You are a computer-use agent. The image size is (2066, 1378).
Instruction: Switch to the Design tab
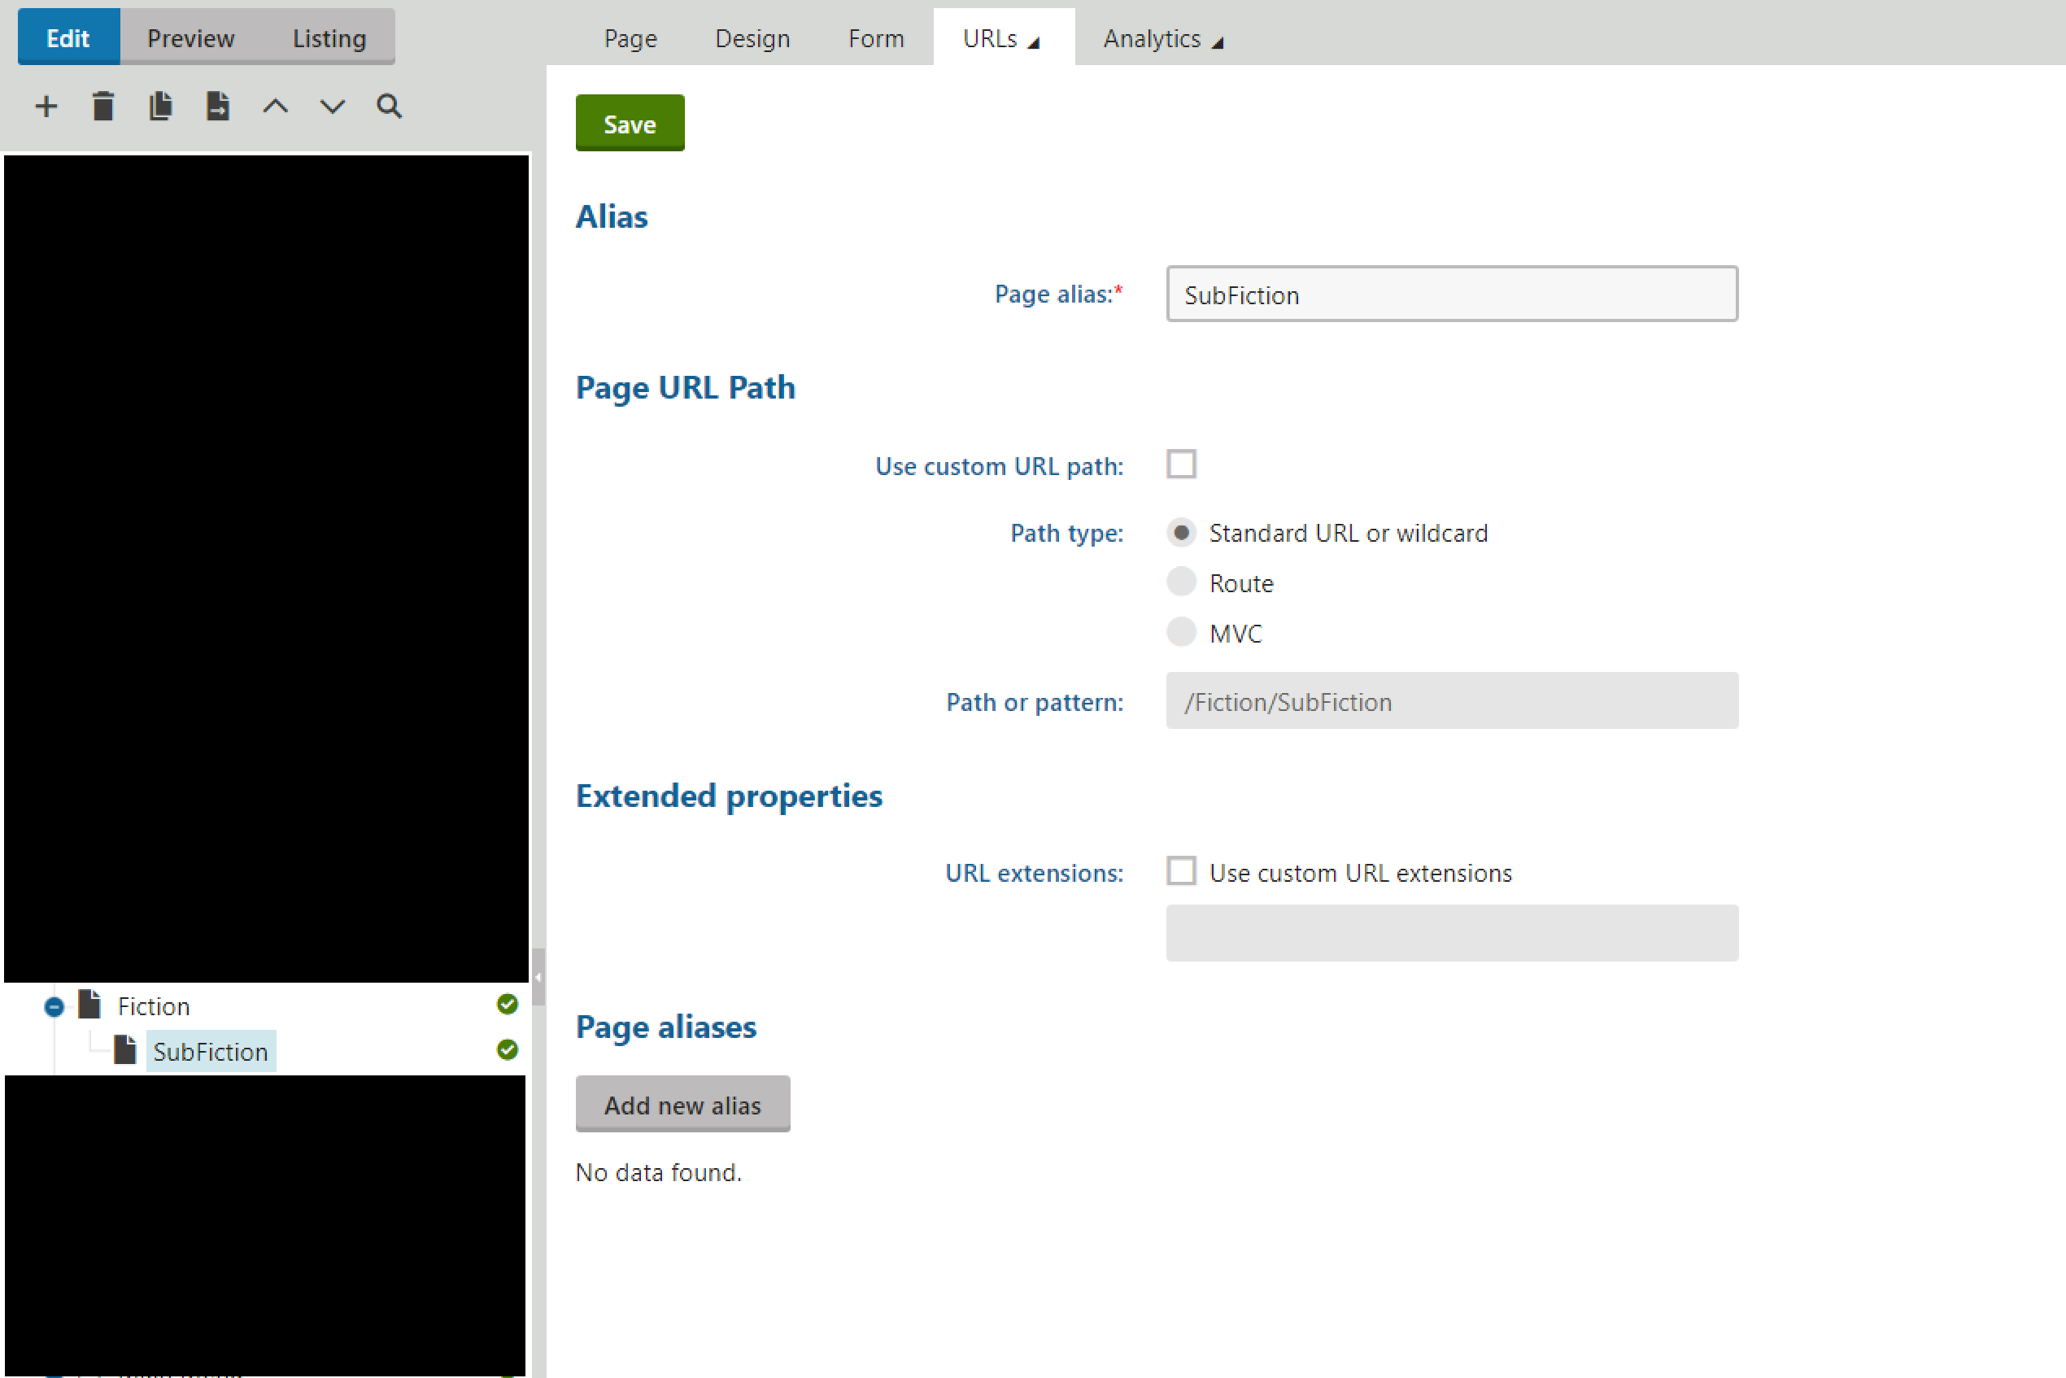tap(752, 39)
